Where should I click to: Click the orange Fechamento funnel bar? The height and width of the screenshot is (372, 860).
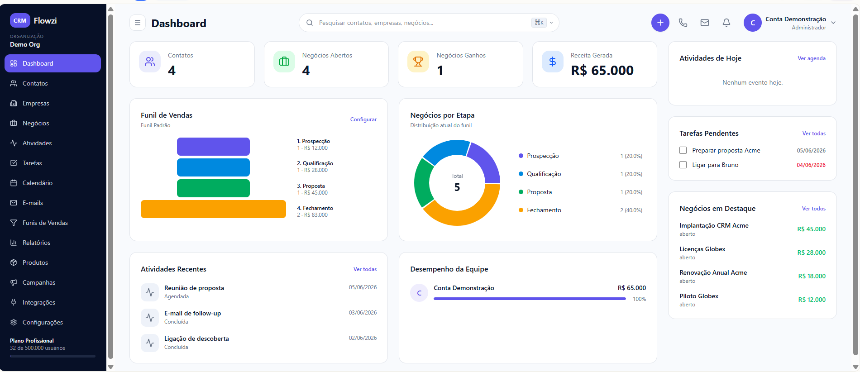[213, 209]
